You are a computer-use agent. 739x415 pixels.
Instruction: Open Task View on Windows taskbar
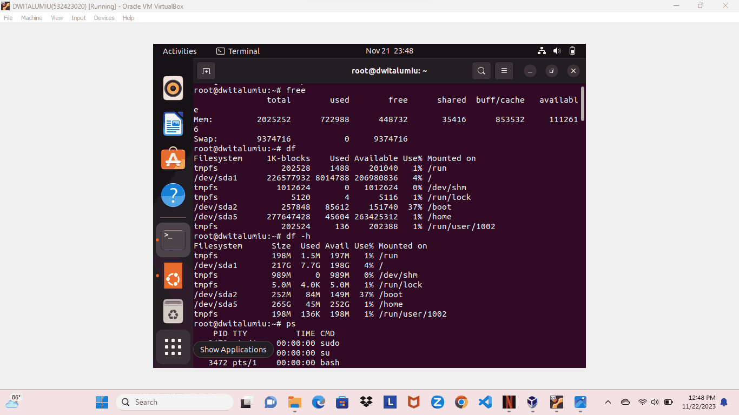pos(247,402)
